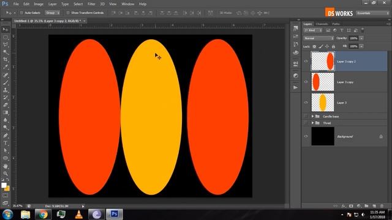Image resolution: width=392 pixels, height=220 pixels.
Task: Open the Auto-Select Group dropdown
Action: [x=52, y=13]
